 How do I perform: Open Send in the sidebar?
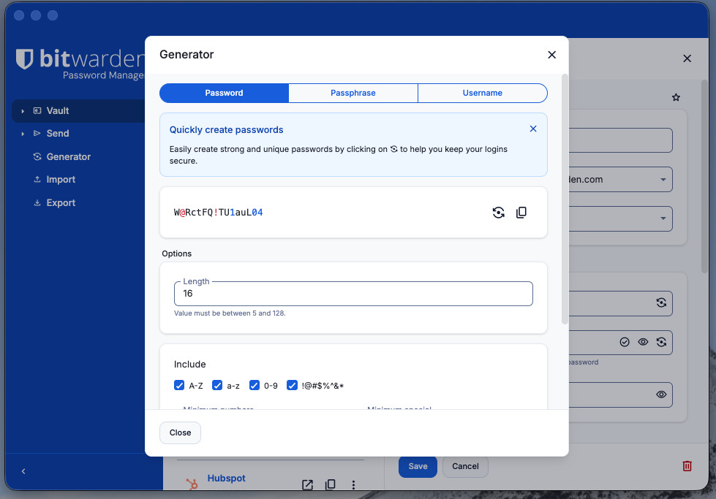tap(58, 134)
